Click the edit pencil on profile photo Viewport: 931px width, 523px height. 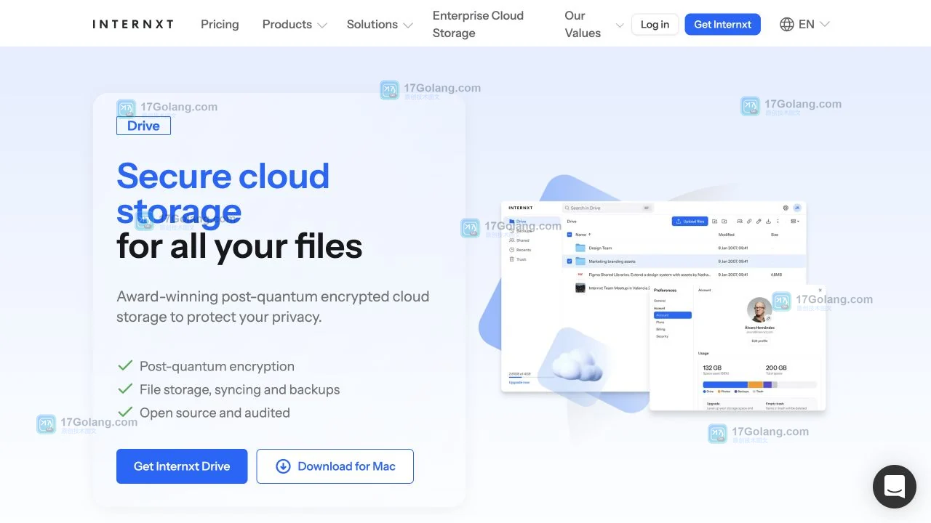(x=769, y=318)
